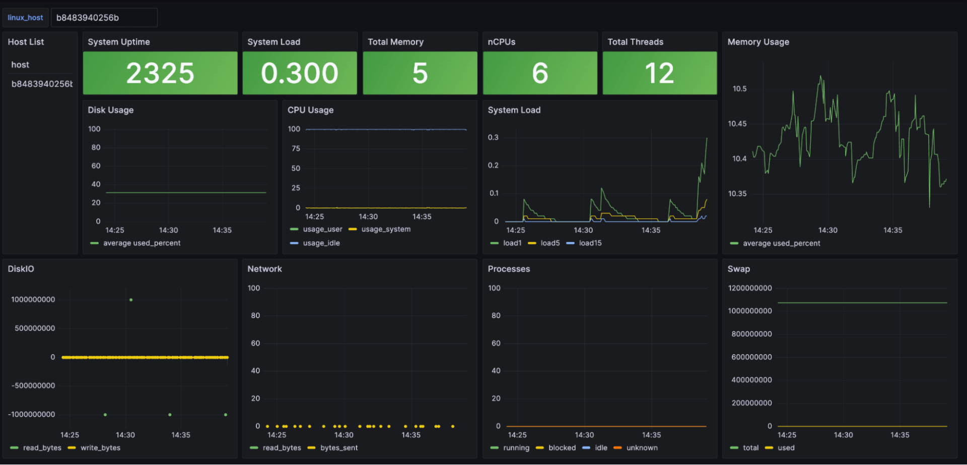The height and width of the screenshot is (465, 967).
Task: Sort table by the host column header
Action: [20, 64]
